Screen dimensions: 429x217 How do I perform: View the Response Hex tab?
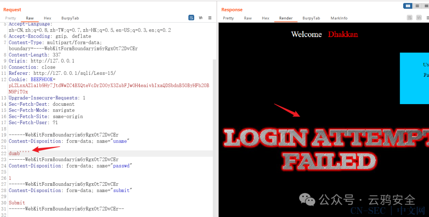tap(265, 18)
